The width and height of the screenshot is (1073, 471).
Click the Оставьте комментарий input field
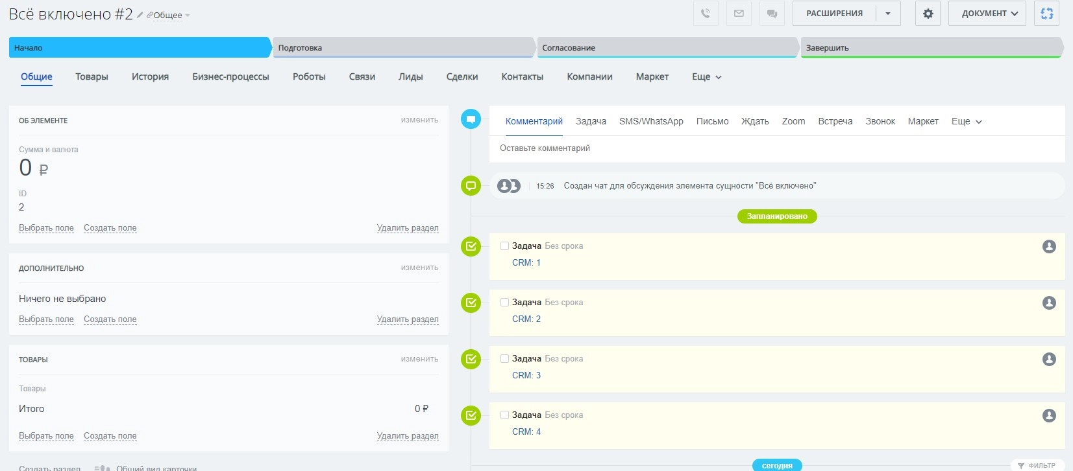coord(776,148)
